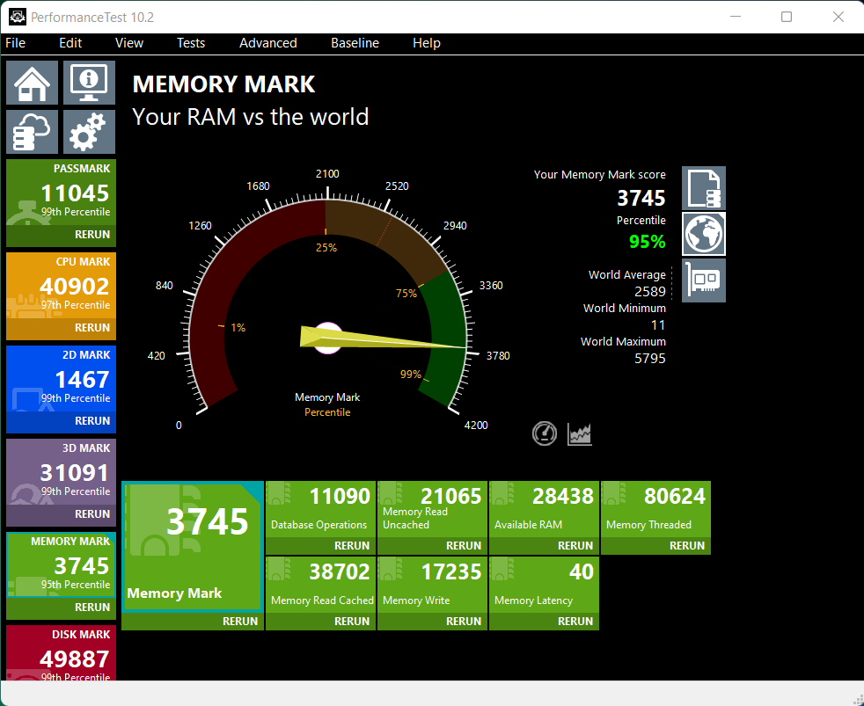This screenshot has width=864, height=706.
Task: Open the world globe comparison icon
Action: [x=704, y=234]
